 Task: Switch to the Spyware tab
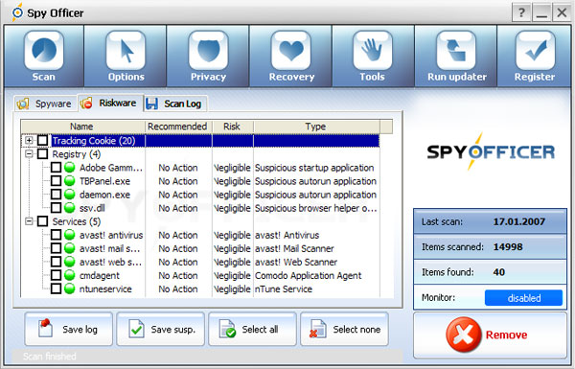point(45,104)
